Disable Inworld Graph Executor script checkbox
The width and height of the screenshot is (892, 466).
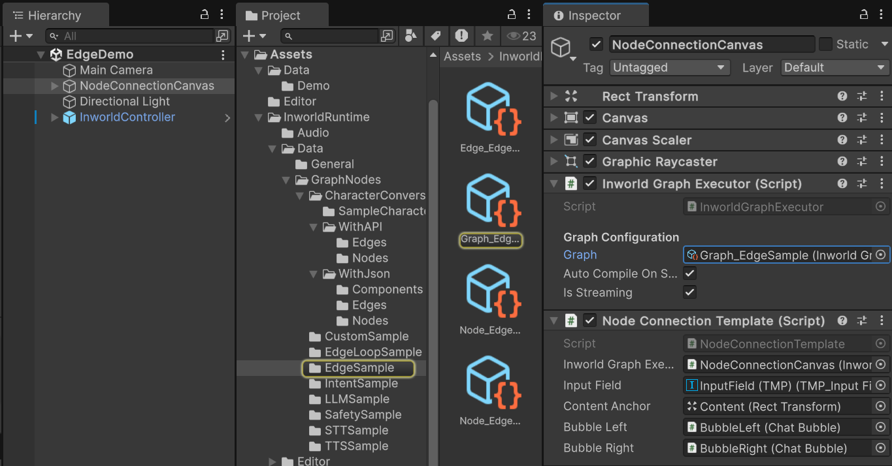[x=590, y=184]
